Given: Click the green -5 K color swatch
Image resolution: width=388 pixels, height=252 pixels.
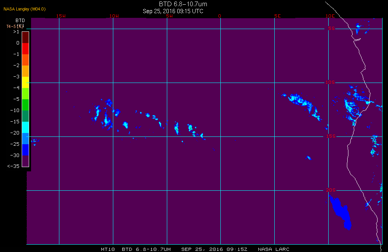Looking at the screenshot, I should [26, 105].
